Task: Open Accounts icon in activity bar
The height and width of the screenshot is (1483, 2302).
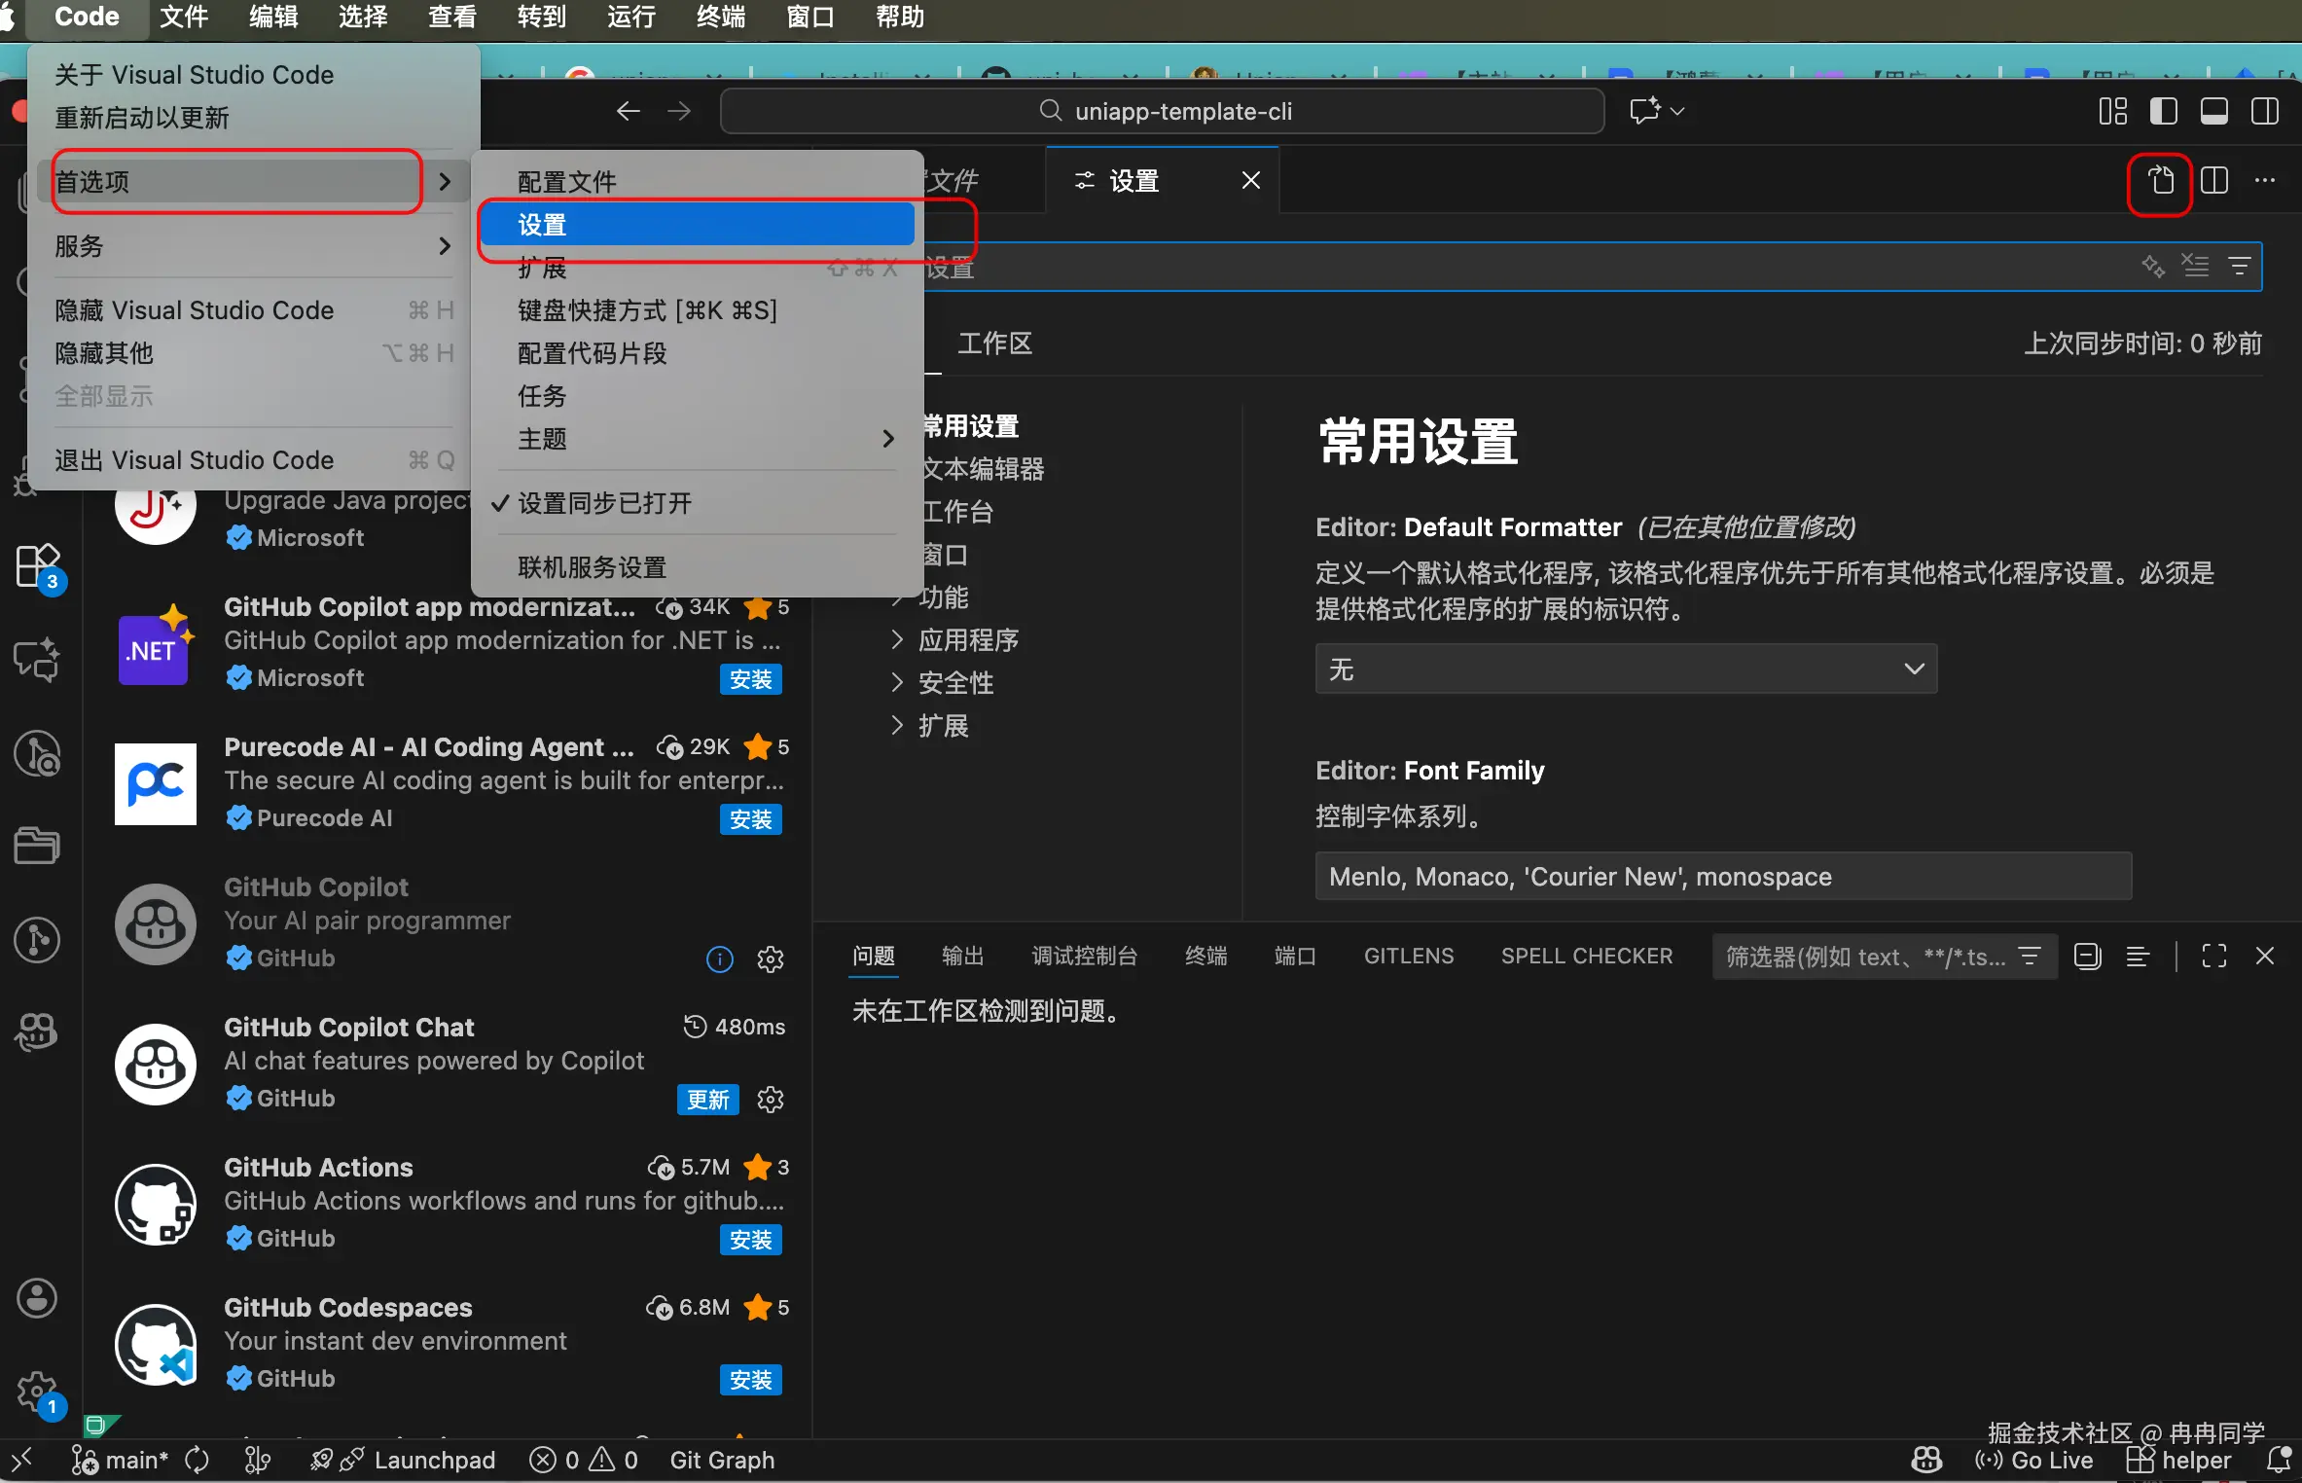Action: [38, 1298]
